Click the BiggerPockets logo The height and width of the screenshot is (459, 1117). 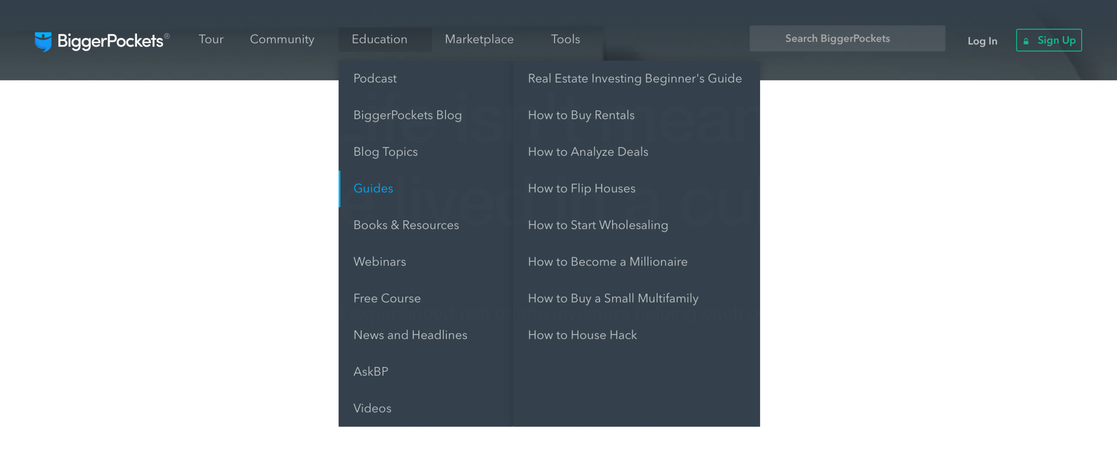coord(102,42)
